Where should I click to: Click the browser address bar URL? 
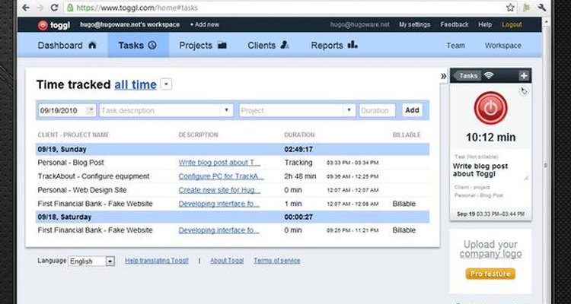pos(137,8)
